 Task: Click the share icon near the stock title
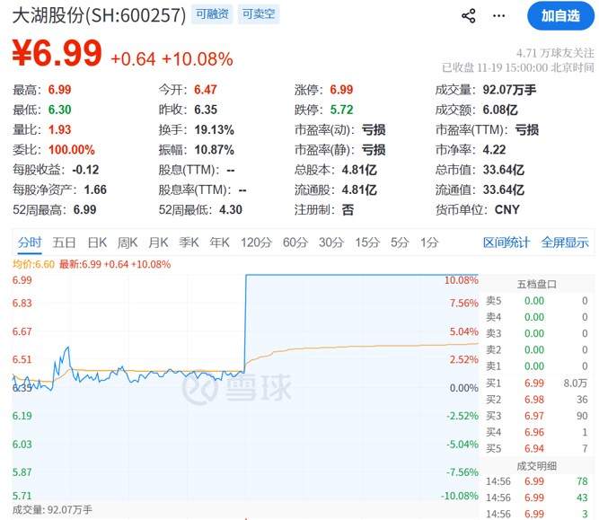[469, 15]
